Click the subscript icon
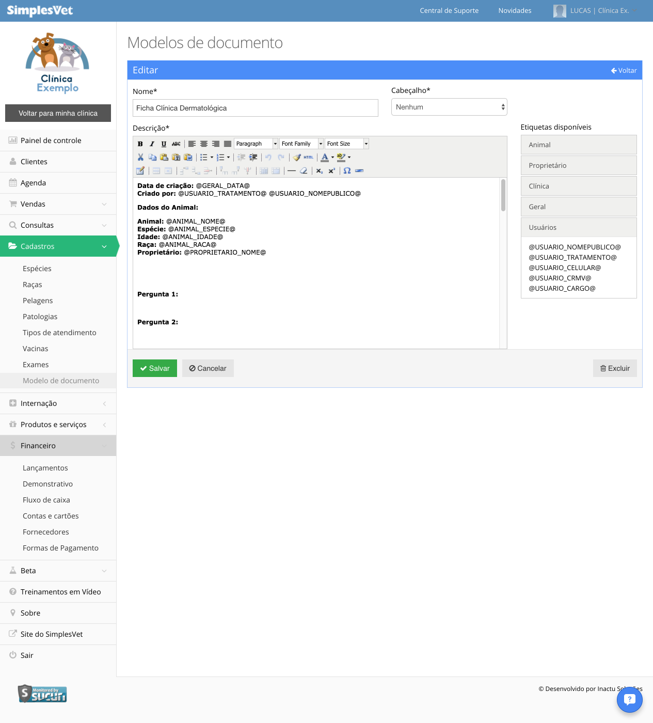The width and height of the screenshot is (653, 723). coord(320,170)
